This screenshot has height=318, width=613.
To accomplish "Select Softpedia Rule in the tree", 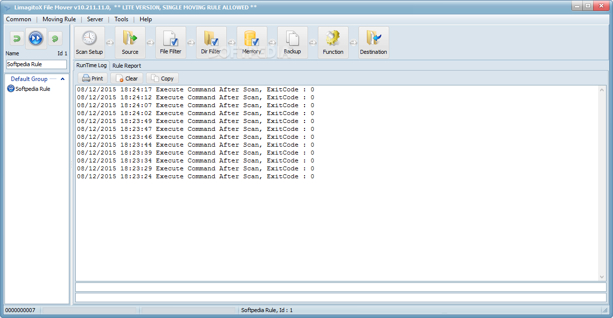I will pos(33,89).
